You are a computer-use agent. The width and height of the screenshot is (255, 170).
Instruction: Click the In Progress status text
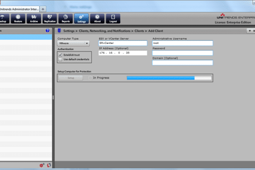[x=101, y=78]
